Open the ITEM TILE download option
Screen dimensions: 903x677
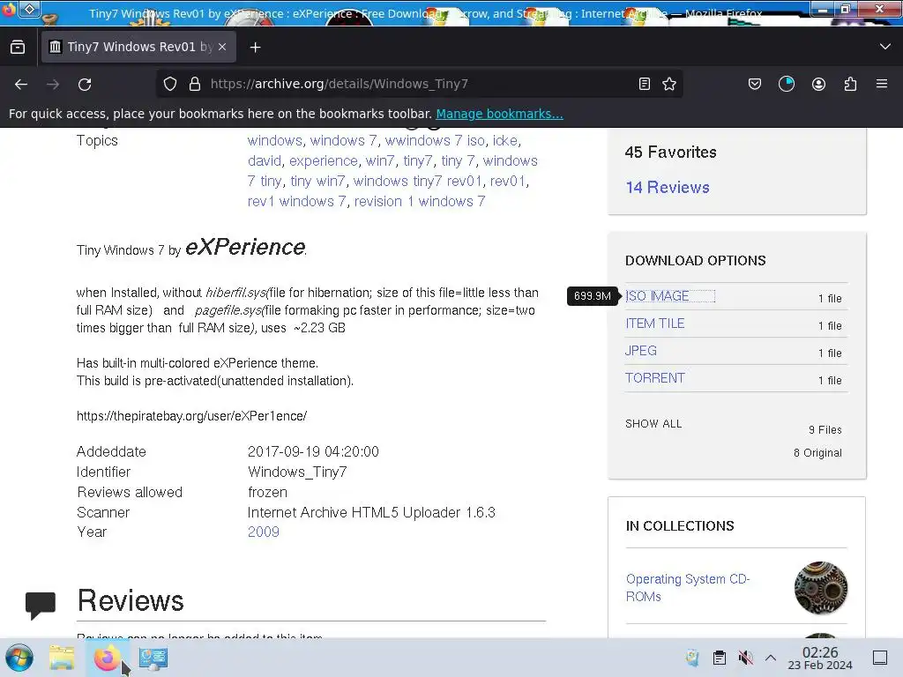pyautogui.click(x=655, y=324)
